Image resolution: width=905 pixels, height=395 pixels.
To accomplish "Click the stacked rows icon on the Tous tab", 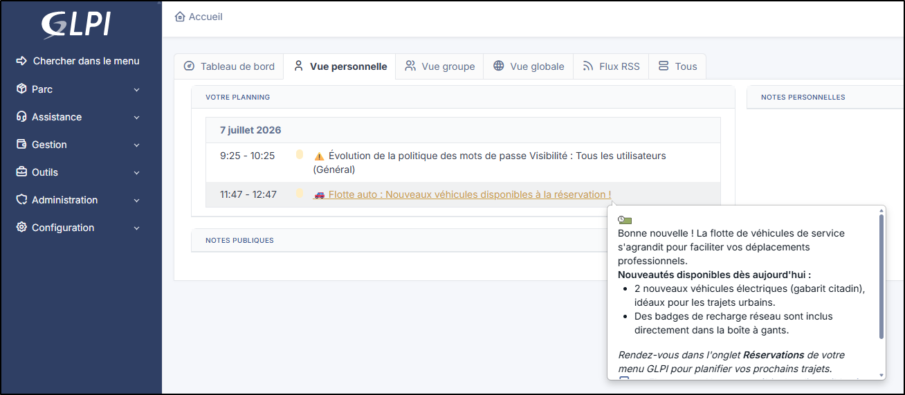I will click(x=664, y=66).
